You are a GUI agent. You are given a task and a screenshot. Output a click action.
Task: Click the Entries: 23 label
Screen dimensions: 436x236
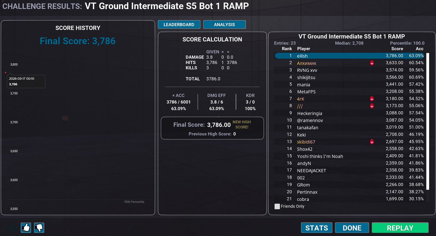coord(285,43)
